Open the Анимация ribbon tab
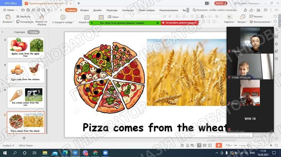The height and width of the screenshot is (157, 281). pos(128,10)
